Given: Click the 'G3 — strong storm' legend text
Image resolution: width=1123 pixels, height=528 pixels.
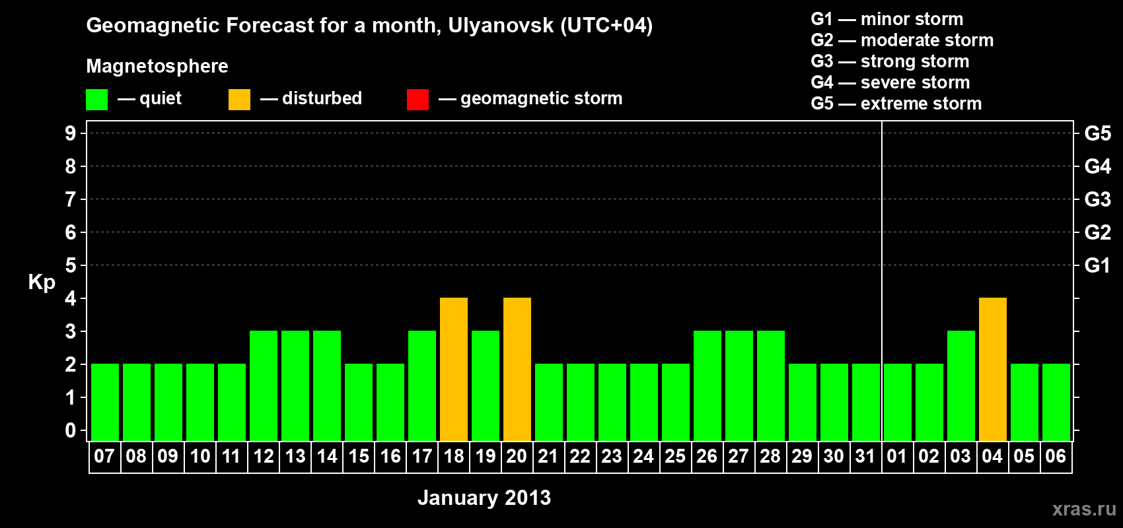Looking at the screenshot, I should [x=890, y=61].
